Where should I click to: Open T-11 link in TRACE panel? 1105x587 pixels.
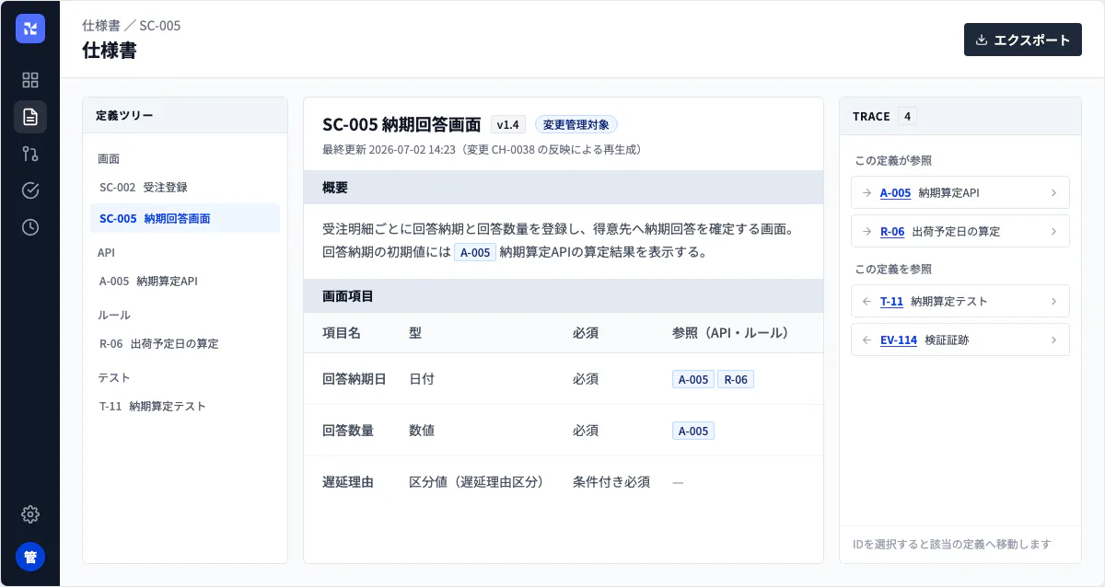[x=891, y=302]
